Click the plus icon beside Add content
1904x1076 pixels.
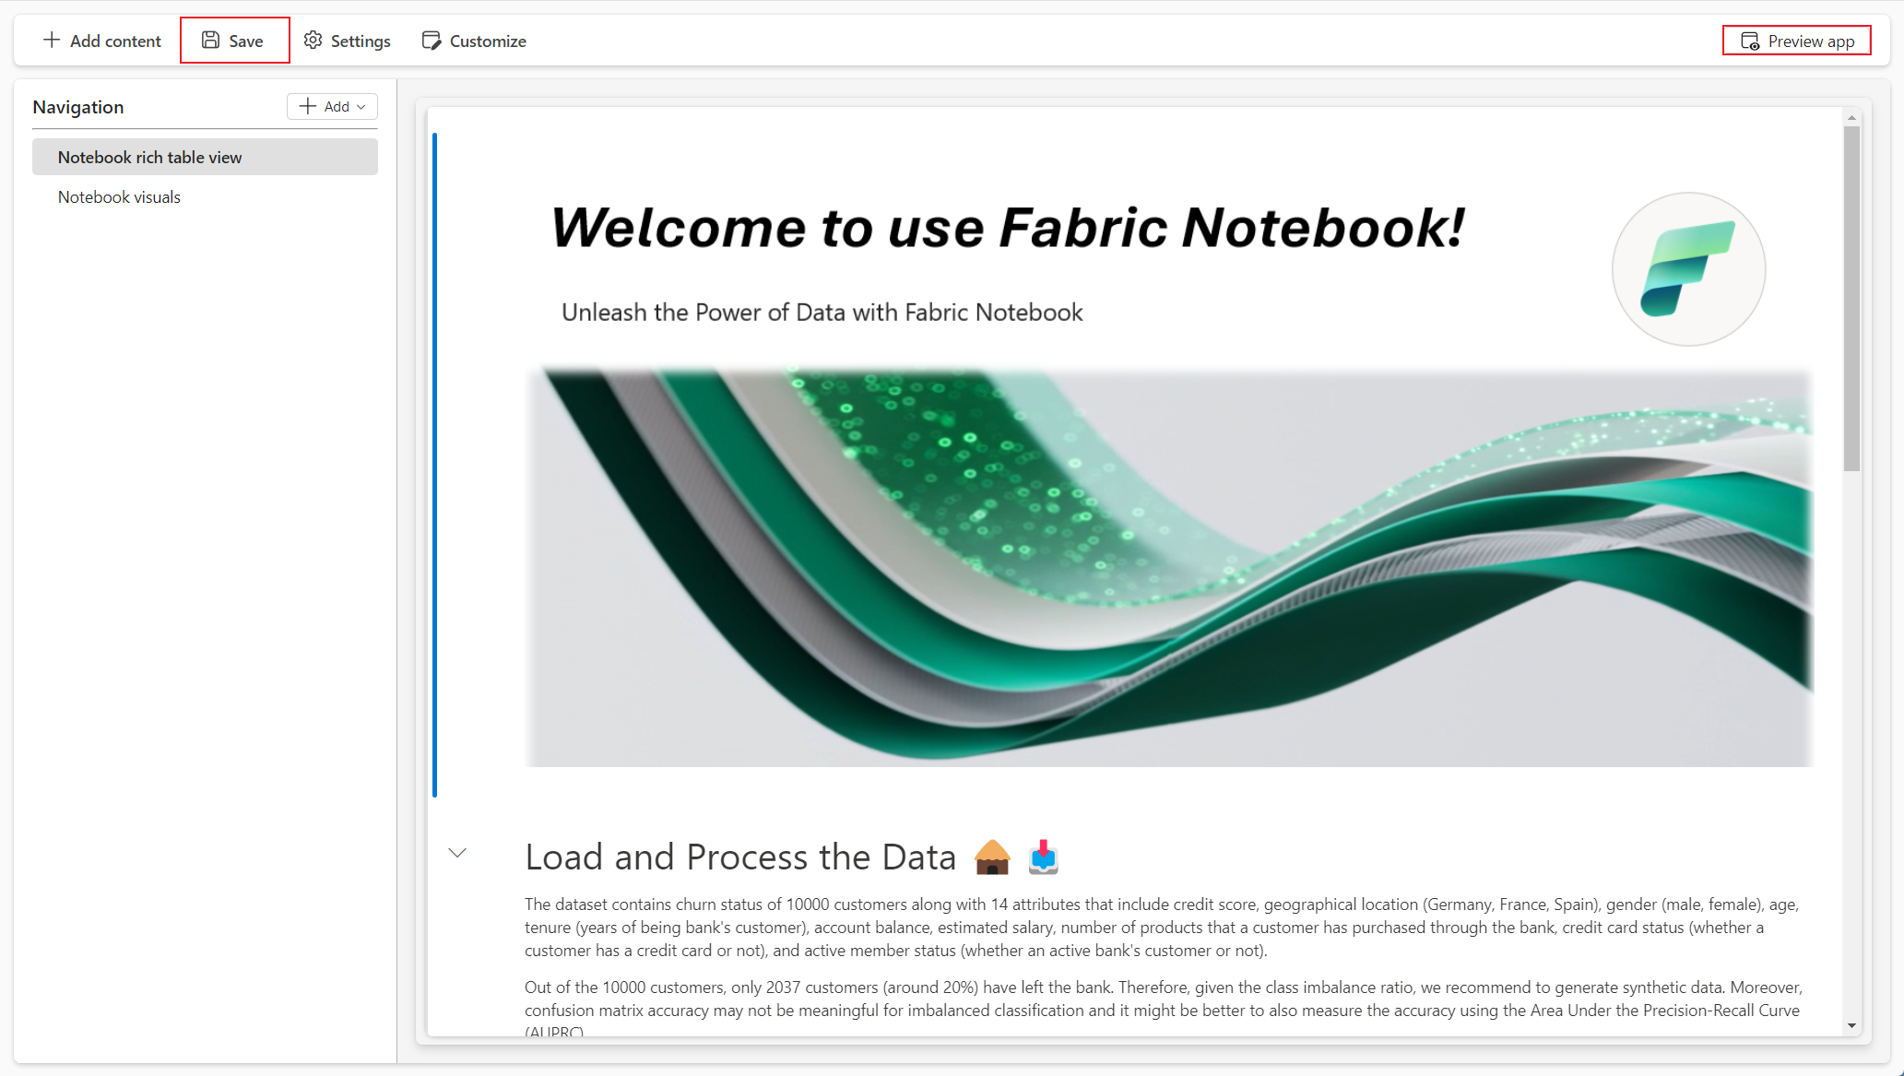(52, 41)
